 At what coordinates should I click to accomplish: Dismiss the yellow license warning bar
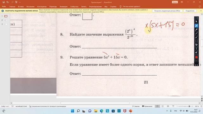201,11
